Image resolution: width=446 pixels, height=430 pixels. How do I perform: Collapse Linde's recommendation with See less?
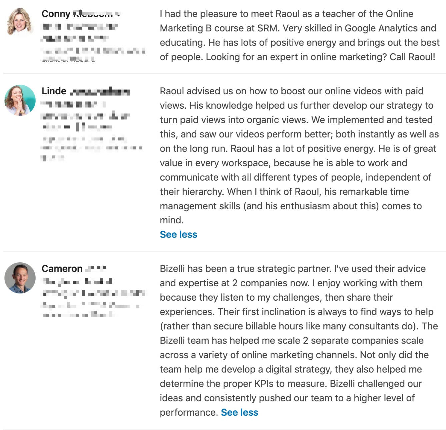[178, 234]
